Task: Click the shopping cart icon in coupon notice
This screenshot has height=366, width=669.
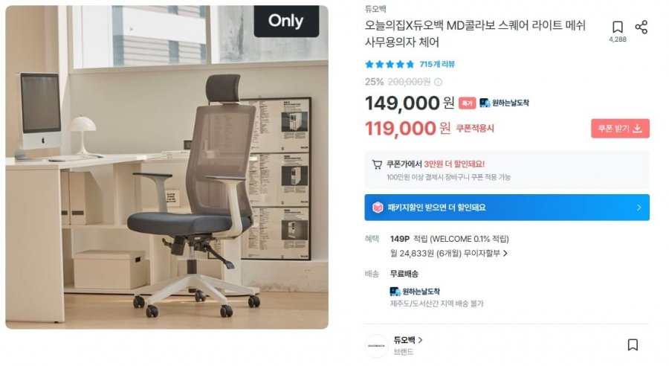Action: pyautogui.click(x=377, y=164)
